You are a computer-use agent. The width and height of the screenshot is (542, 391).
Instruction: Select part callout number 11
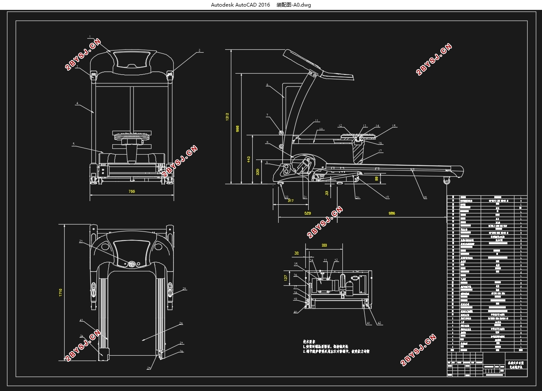pos(317,120)
